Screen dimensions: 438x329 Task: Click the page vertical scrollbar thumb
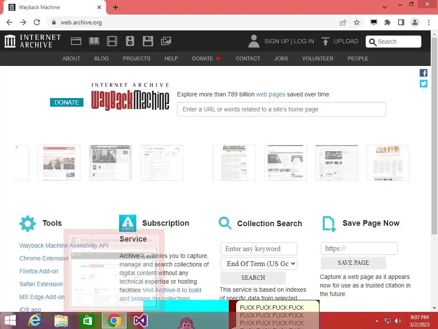click(x=434, y=135)
